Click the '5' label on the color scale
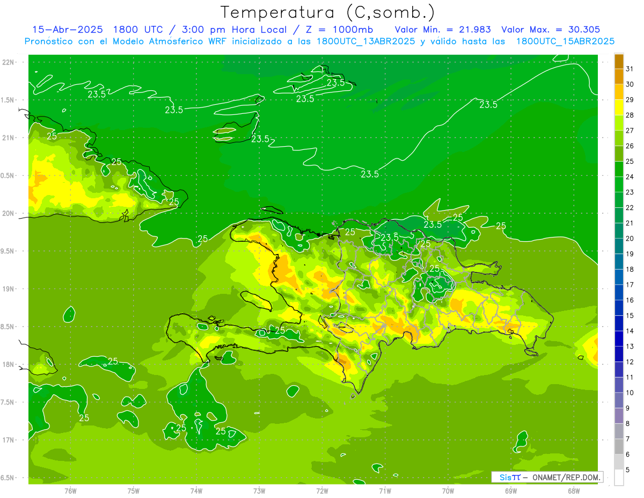 tap(628, 470)
